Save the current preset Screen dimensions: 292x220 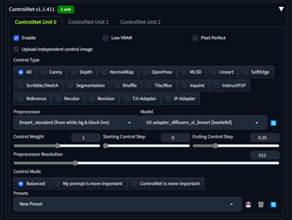[x=248, y=204]
